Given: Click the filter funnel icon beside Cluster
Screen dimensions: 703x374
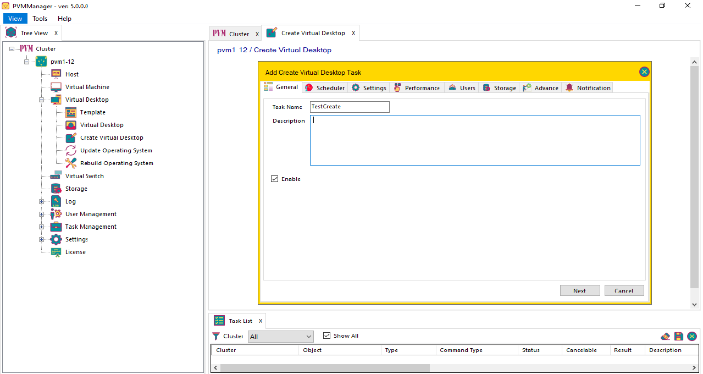Looking at the screenshot, I should (x=216, y=336).
